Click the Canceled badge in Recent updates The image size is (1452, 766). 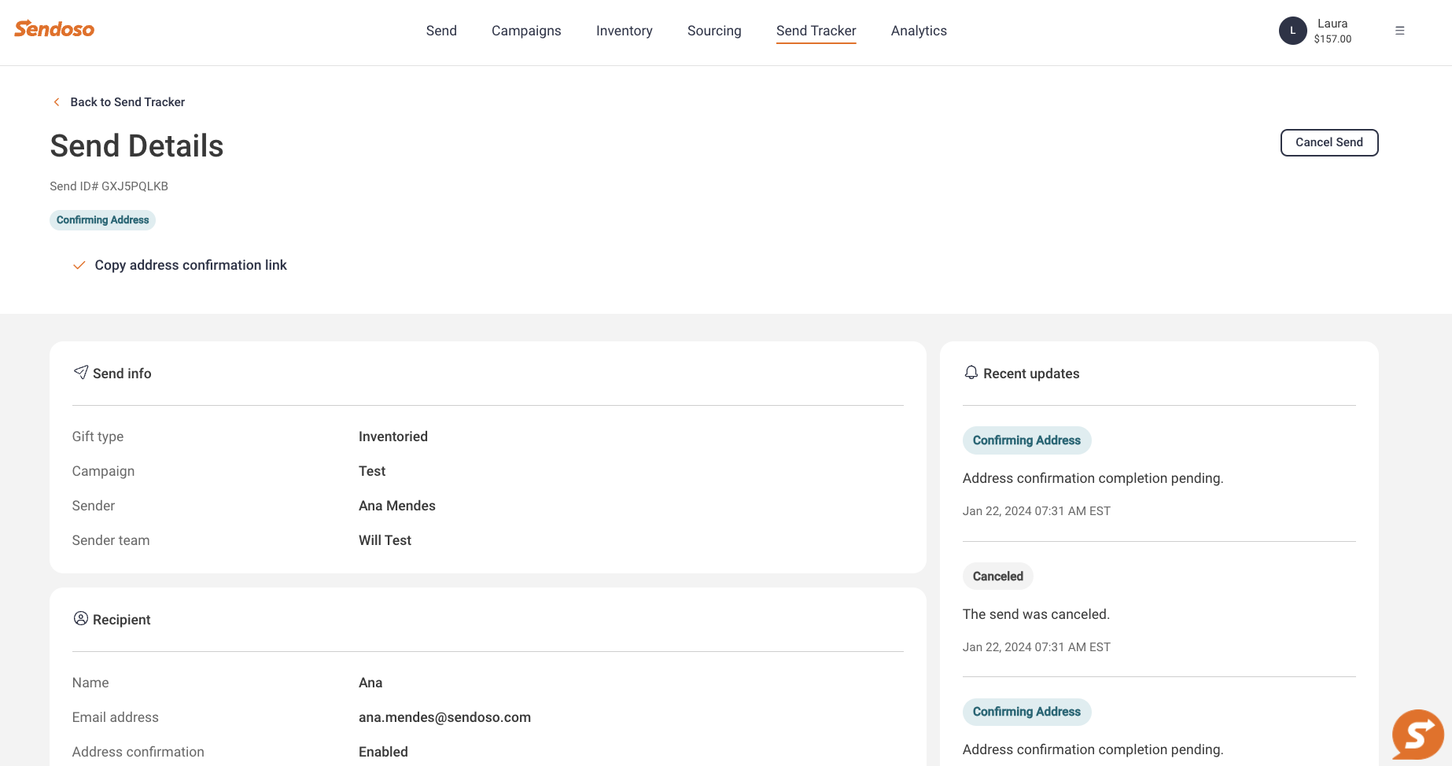(997, 576)
